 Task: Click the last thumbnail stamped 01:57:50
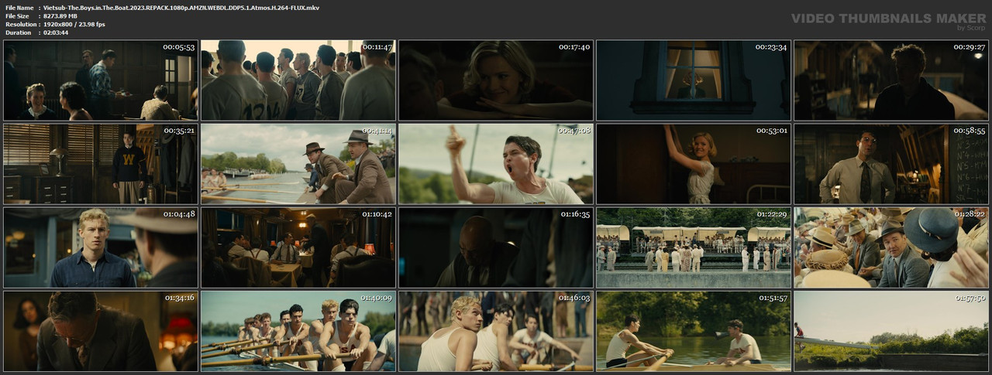pyautogui.click(x=891, y=331)
